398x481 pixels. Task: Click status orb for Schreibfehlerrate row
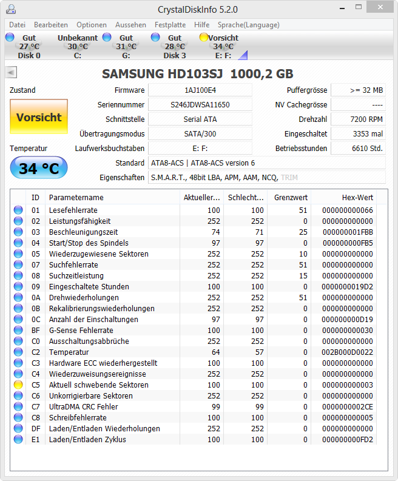tap(18, 417)
